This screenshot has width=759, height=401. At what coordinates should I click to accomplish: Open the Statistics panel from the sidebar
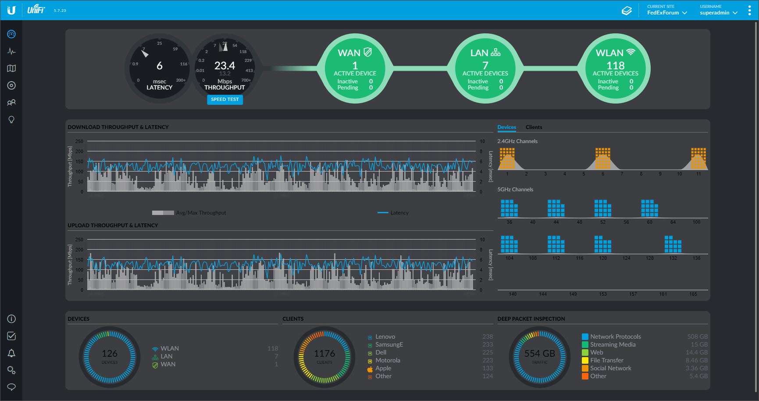click(x=12, y=51)
